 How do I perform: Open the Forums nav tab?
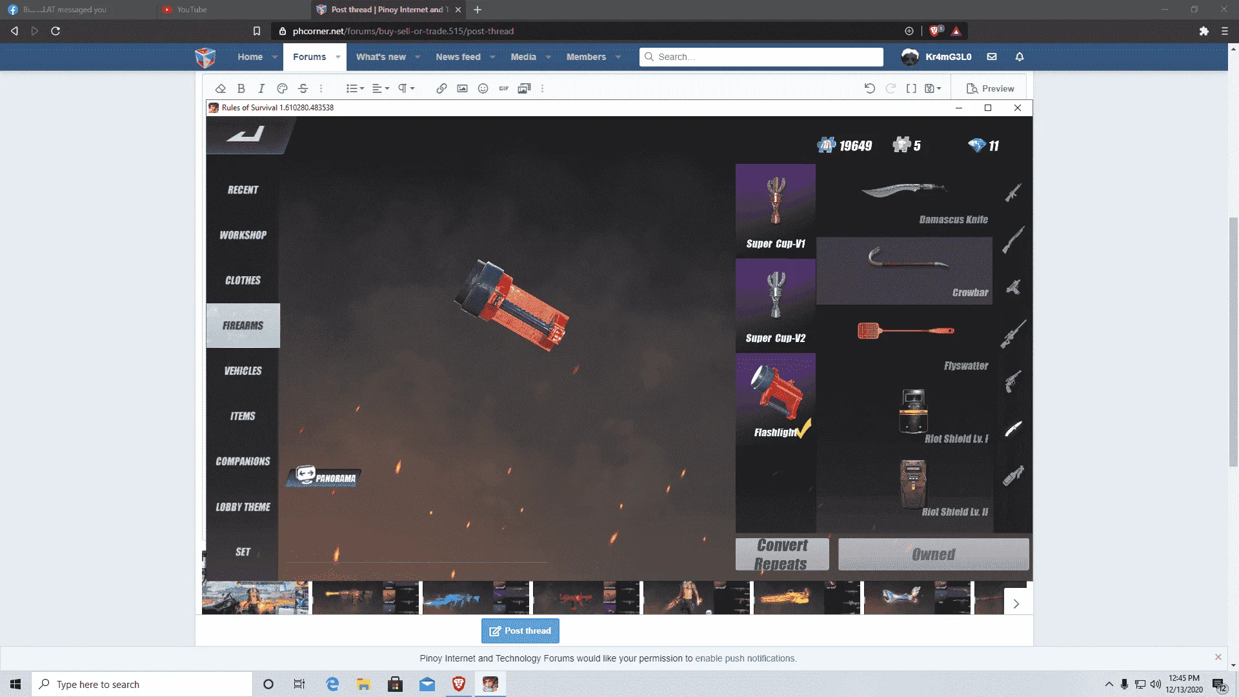point(309,57)
